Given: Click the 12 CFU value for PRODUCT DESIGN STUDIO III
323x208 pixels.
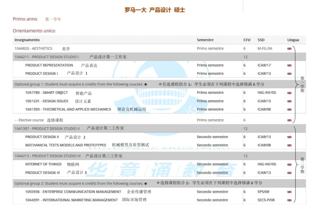Looking at the screenshot, I should (x=245, y=156).
